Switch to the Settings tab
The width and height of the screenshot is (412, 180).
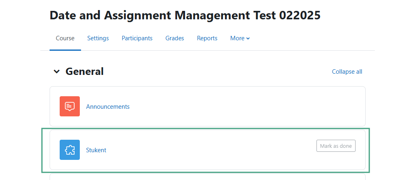98,38
